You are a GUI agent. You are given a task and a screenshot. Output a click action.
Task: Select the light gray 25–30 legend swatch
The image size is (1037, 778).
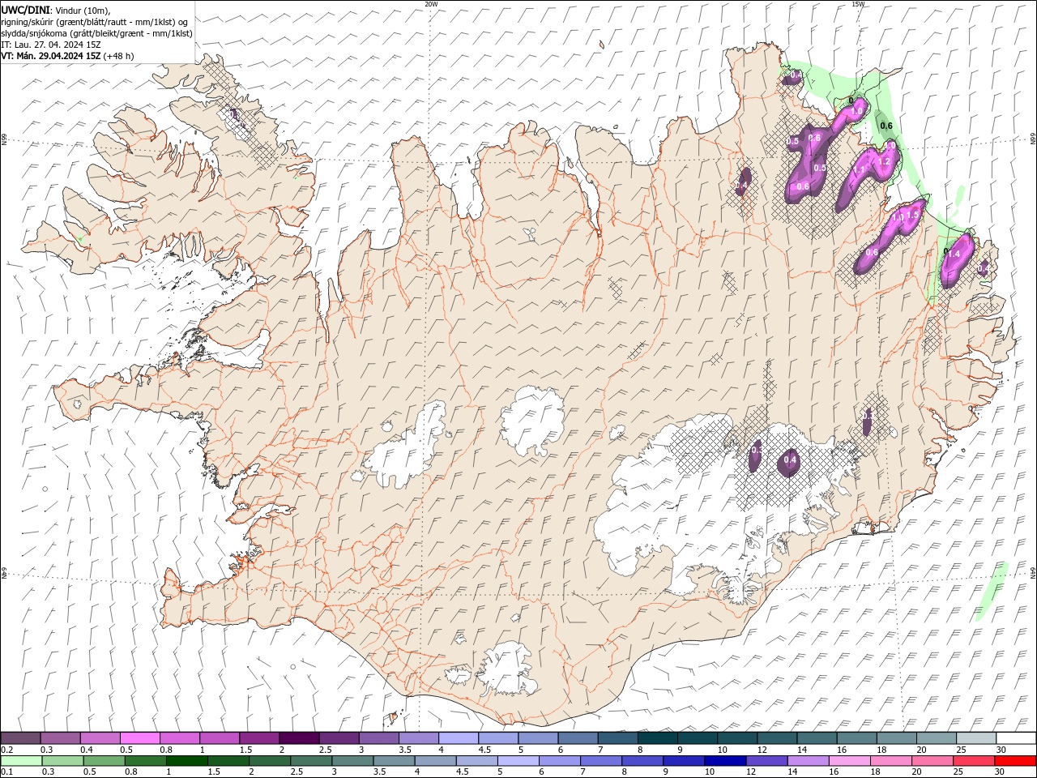pos(976,737)
